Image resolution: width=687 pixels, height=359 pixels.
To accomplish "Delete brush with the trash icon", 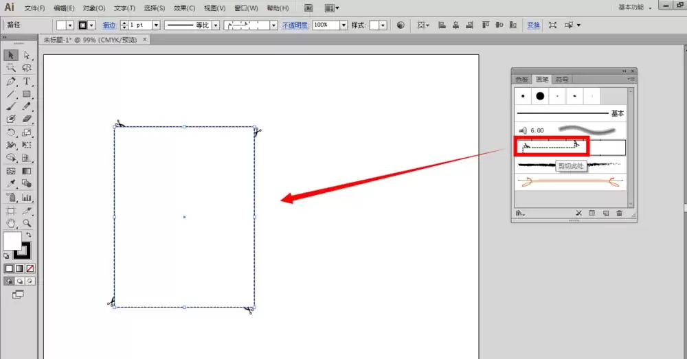I will pyautogui.click(x=619, y=213).
